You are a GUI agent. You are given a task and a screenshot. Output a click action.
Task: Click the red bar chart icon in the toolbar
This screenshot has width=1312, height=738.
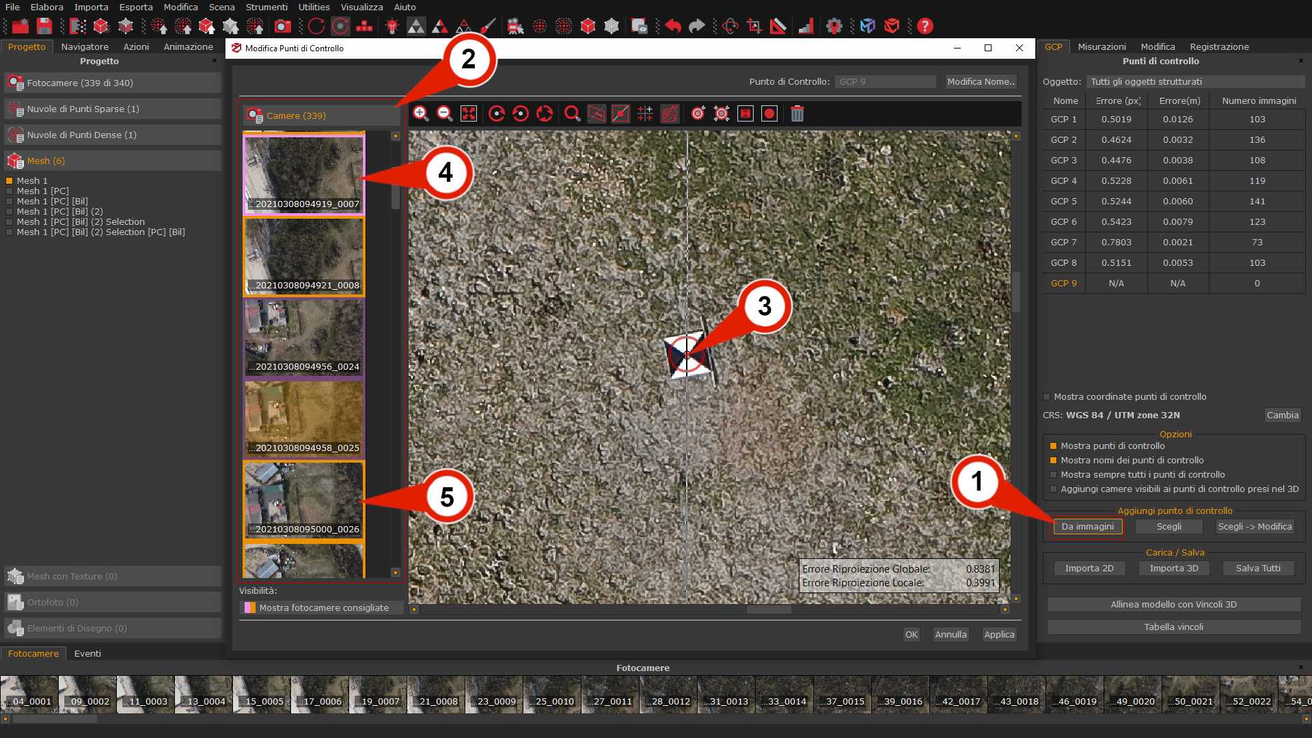pos(806,26)
